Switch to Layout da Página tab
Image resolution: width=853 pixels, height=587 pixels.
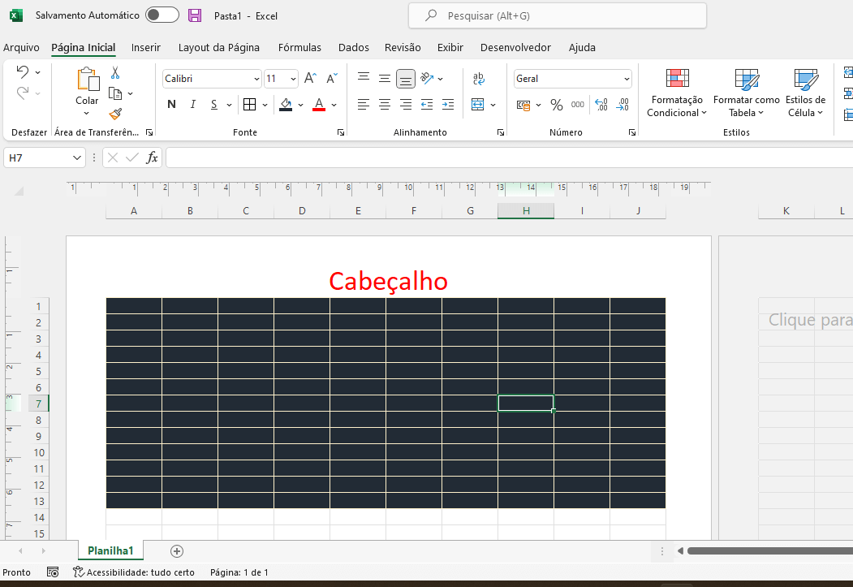[x=218, y=47]
